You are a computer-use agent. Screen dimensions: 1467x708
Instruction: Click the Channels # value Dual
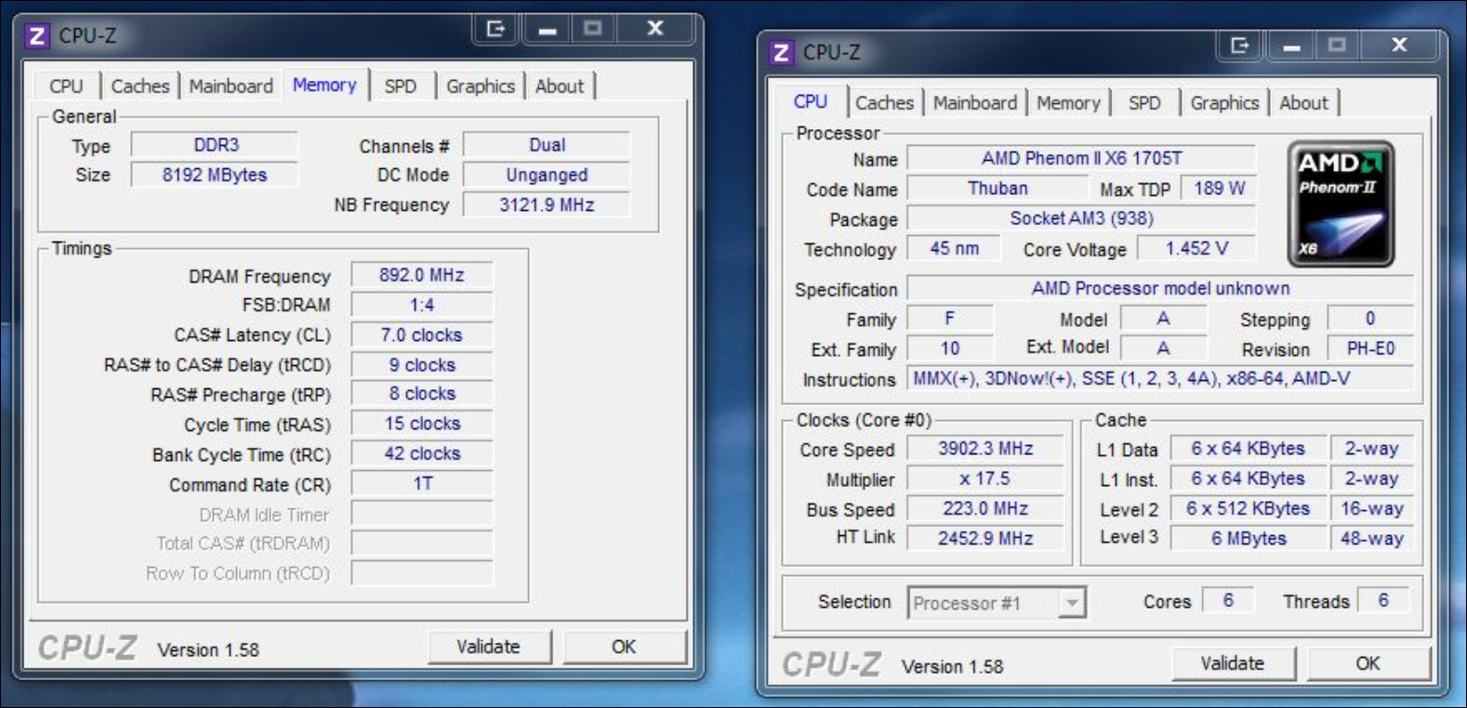click(x=547, y=145)
